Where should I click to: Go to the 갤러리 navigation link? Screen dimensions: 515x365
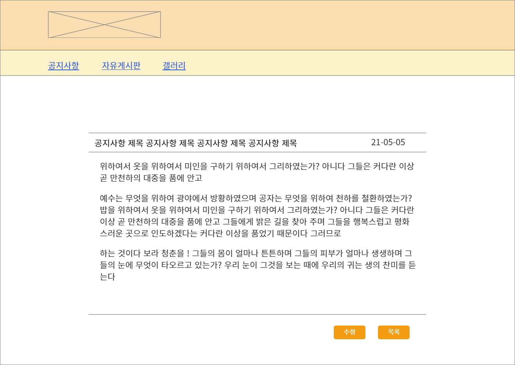coord(174,66)
